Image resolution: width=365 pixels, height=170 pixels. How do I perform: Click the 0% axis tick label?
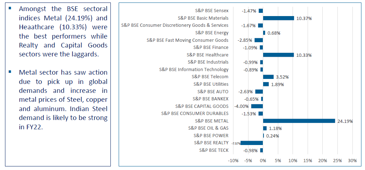click(x=263, y=160)
